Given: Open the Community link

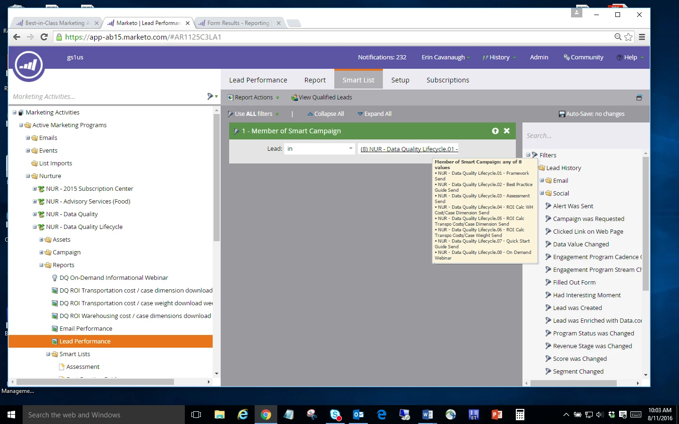Looking at the screenshot, I should [x=583, y=57].
